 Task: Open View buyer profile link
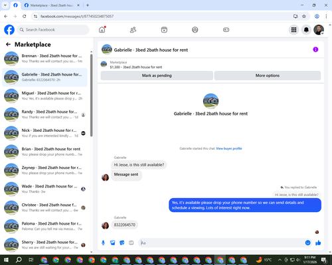229,148
